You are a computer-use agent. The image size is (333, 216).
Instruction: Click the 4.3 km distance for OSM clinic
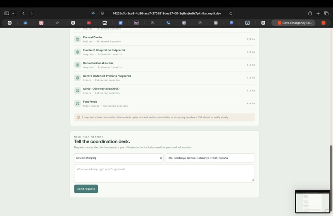251,91
